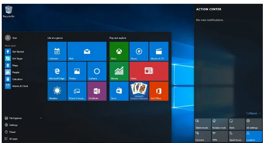Launch the OneNote tile
This screenshot has width=268, height=143.
(97, 91)
